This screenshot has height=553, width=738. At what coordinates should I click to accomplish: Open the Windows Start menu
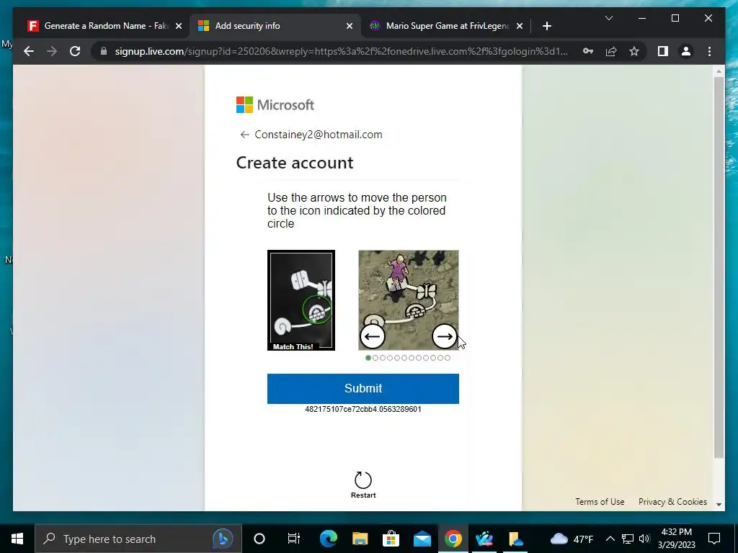[17, 539]
